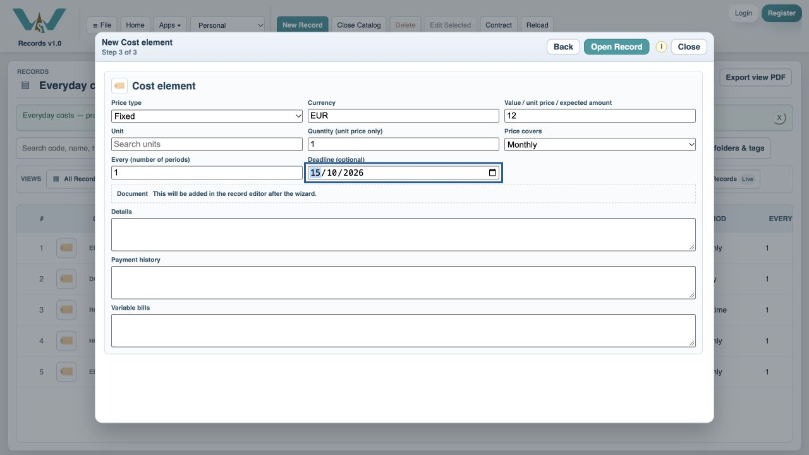Click the records list icon beside Everyday heading
The image size is (809, 455).
pyautogui.click(x=25, y=85)
